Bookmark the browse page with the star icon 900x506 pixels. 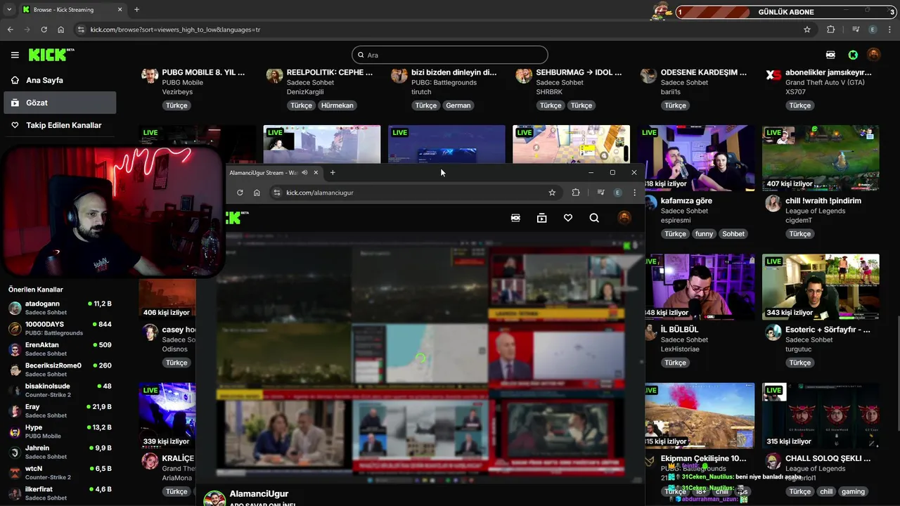[807, 30]
